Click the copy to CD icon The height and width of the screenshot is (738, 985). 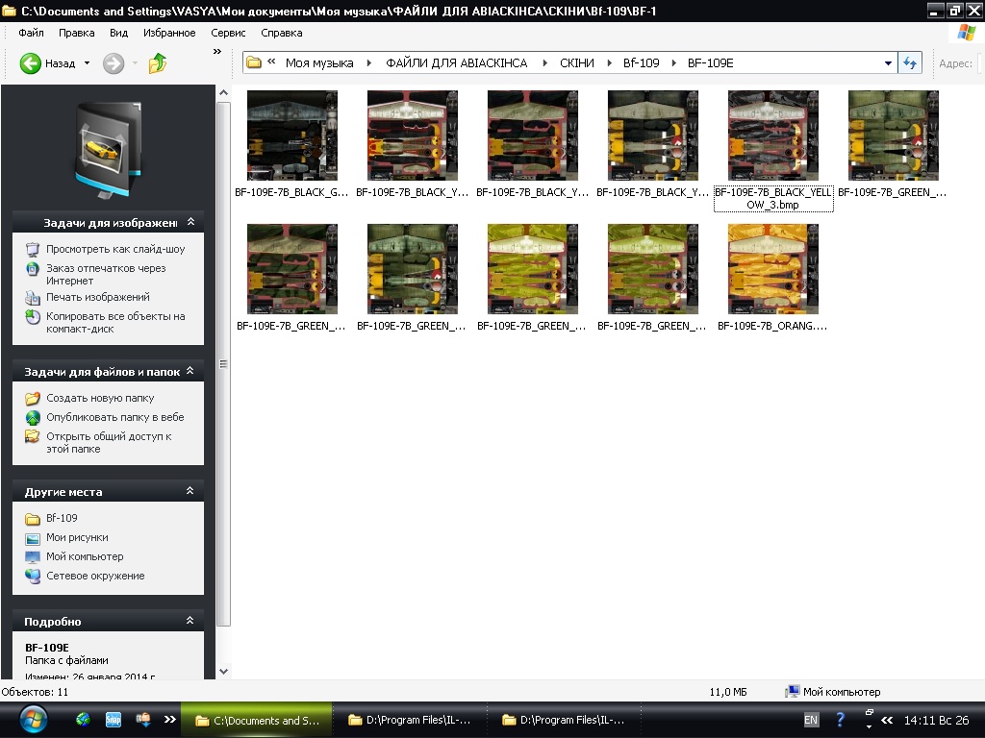[x=33, y=317]
